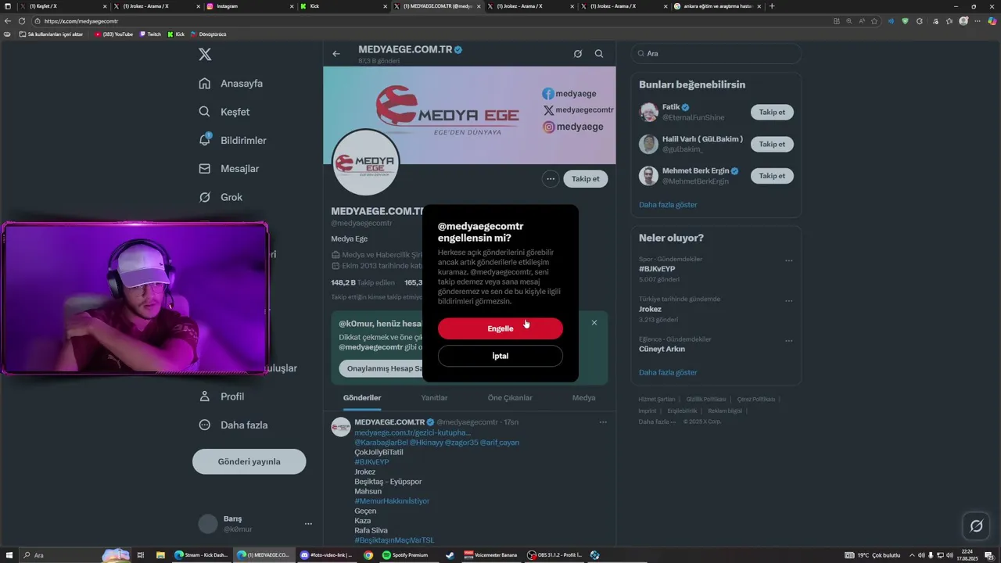Screen dimensions: 1001x563
Task: Open OBS 31.1.2 in taskbar
Action: pyautogui.click(x=554, y=555)
